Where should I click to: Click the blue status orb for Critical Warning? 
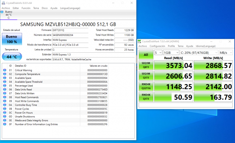coord(4,70)
